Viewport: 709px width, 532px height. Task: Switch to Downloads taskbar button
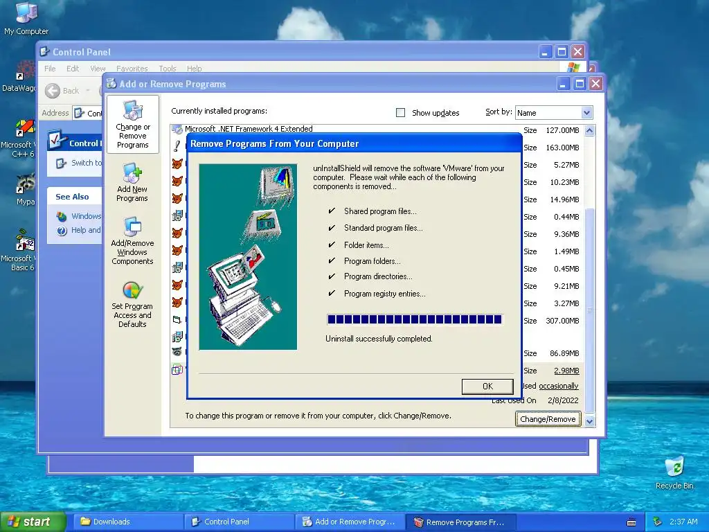tap(128, 522)
